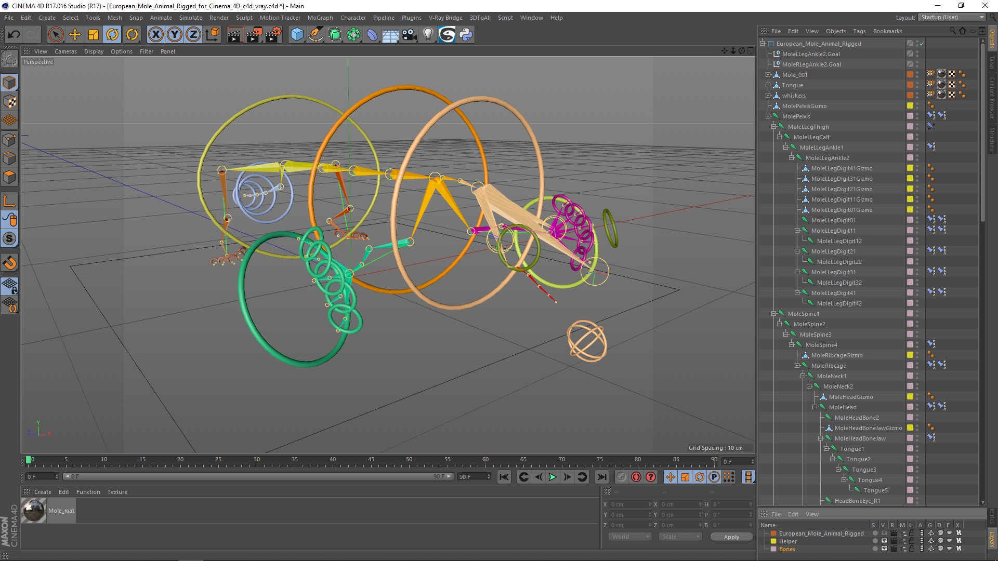Toggle Z axis lock

click(x=193, y=35)
